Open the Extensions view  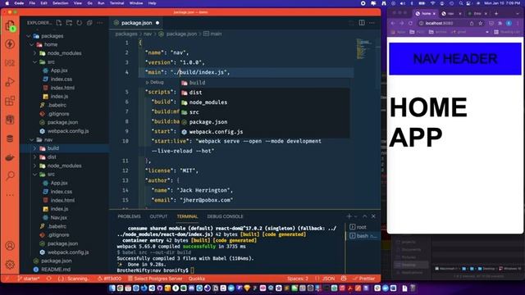click(x=10, y=101)
